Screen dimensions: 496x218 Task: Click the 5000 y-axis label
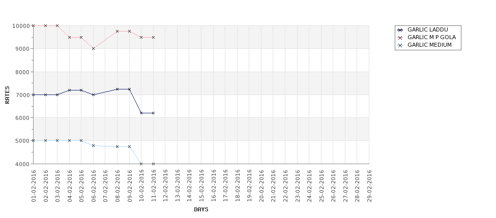point(22,141)
